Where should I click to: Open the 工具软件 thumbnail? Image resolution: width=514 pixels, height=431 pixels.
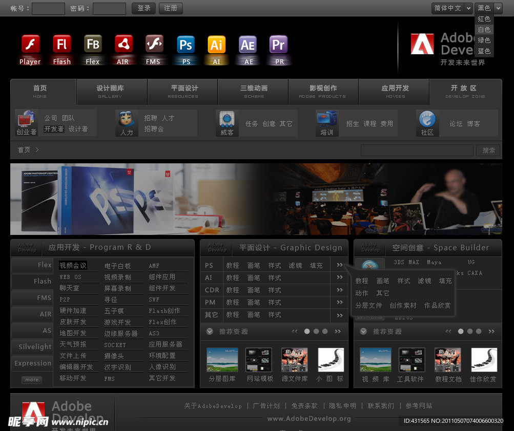pyautogui.click(x=412, y=360)
